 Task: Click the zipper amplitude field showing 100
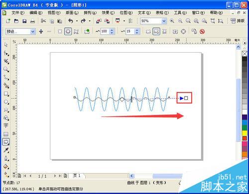105,31
